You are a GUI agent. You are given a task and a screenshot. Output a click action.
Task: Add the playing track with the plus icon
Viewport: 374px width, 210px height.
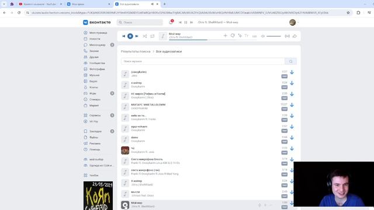click(225, 36)
